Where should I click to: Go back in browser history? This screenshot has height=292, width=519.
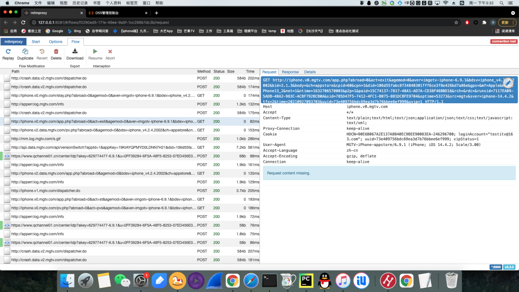click(6, 23)
